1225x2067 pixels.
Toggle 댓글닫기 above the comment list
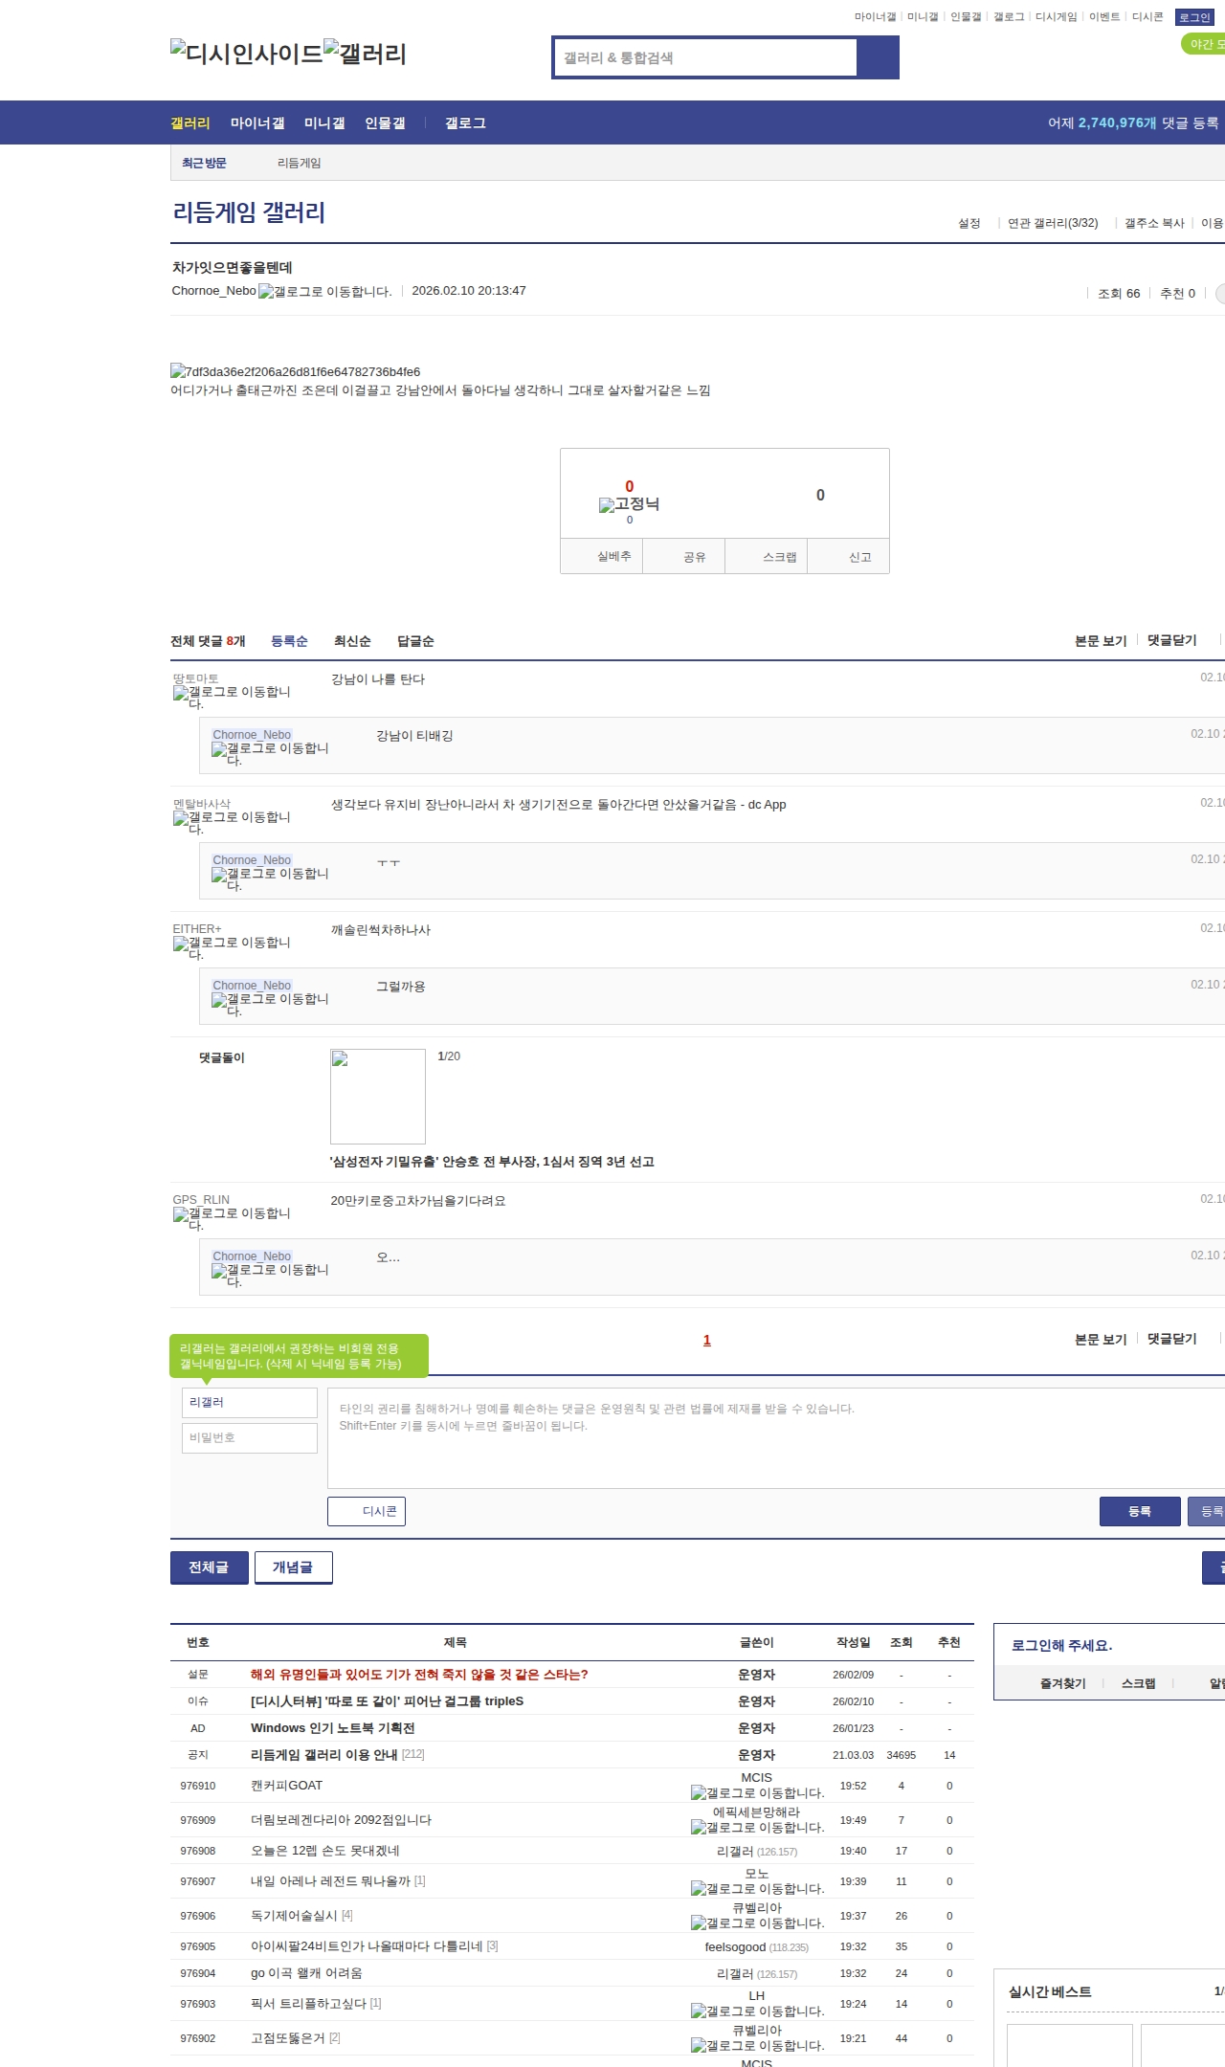[x=1171, y=640]
